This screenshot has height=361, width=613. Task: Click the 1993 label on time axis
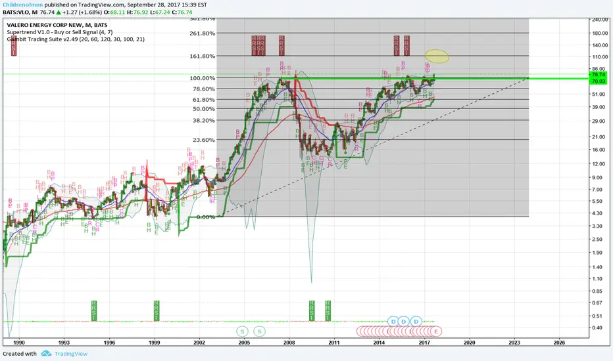coord(64,343)
